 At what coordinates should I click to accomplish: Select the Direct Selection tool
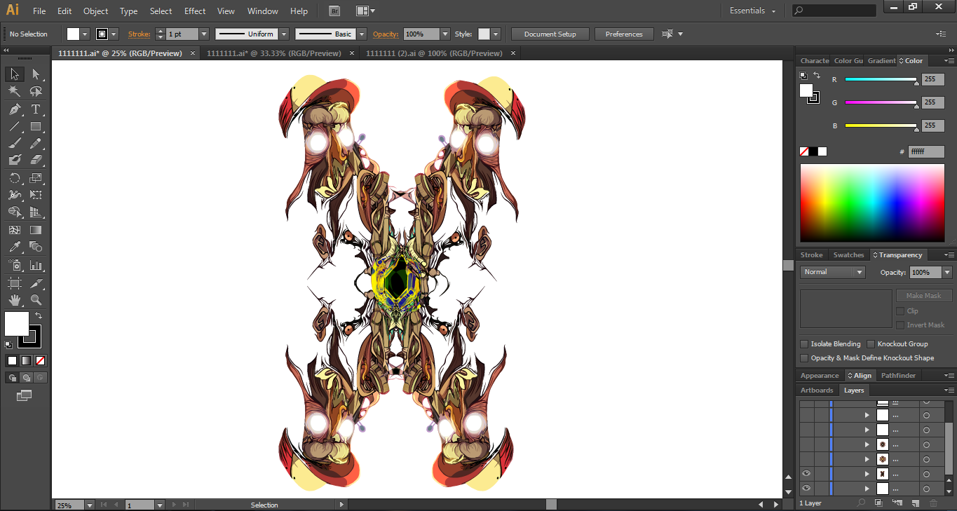click(x=36, y=74)
